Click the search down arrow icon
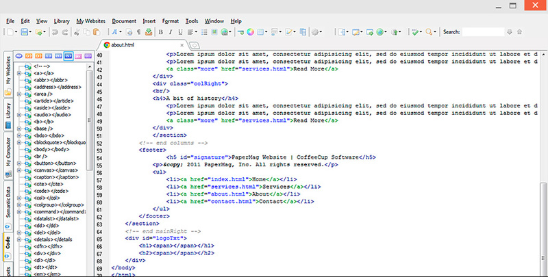Viewport: 548px width, 277px height. (x=510, y=31)
